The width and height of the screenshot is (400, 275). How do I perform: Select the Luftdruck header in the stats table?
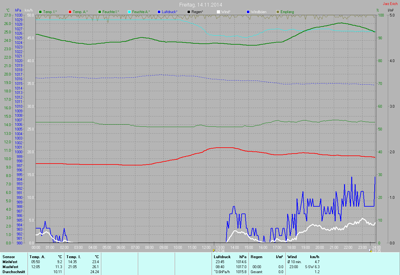point(222,257)
